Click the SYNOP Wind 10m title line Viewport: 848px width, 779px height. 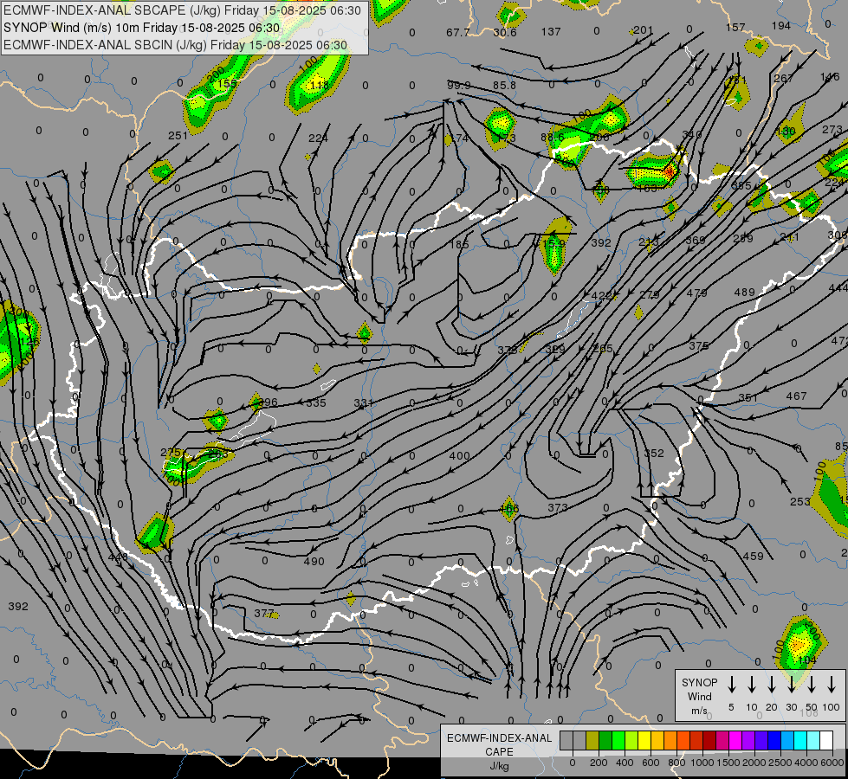point(142,28)
